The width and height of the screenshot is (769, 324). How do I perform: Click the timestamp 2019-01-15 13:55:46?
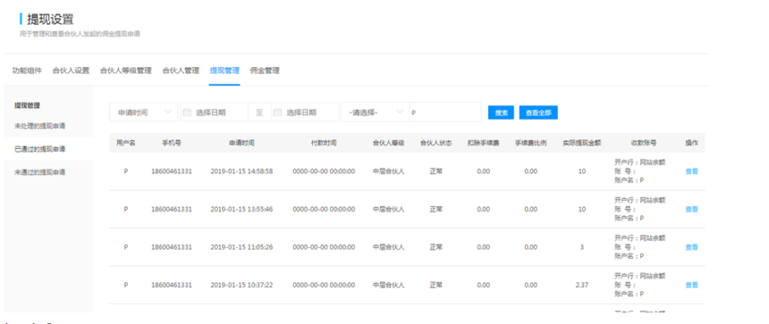(241, 209)
